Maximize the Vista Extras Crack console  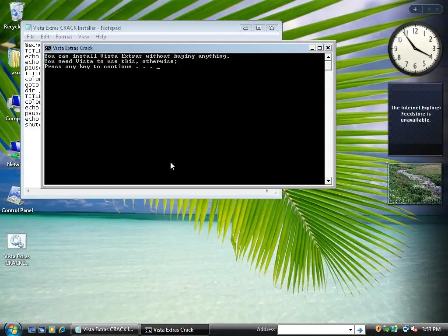[320, 48]
